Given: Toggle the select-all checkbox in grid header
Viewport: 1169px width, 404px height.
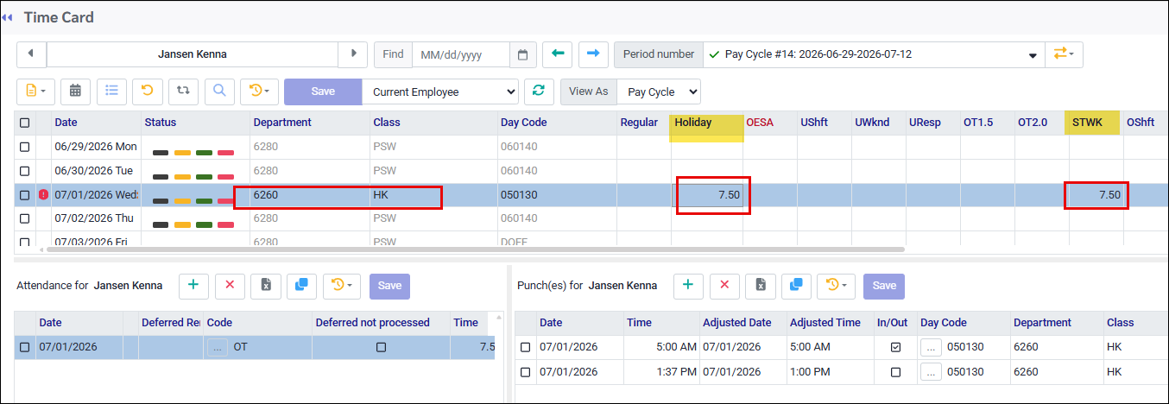Looking at the screenshot, I should pyautogui.click(x=24, y=123).
